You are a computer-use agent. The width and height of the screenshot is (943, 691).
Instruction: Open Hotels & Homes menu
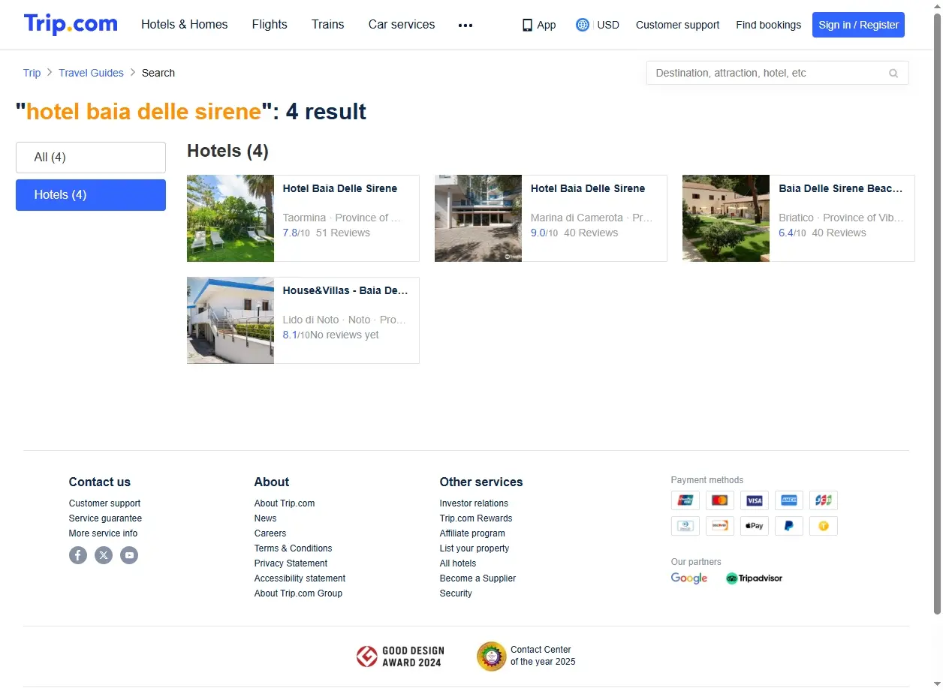(x=185, y=24)
